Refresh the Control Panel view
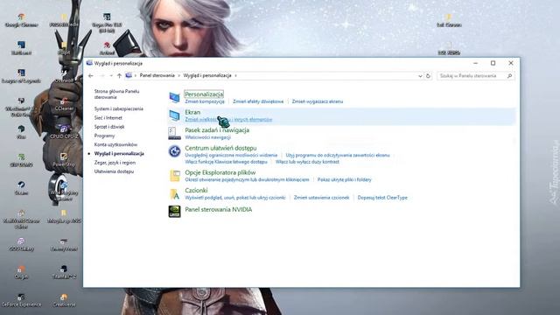 428,76
